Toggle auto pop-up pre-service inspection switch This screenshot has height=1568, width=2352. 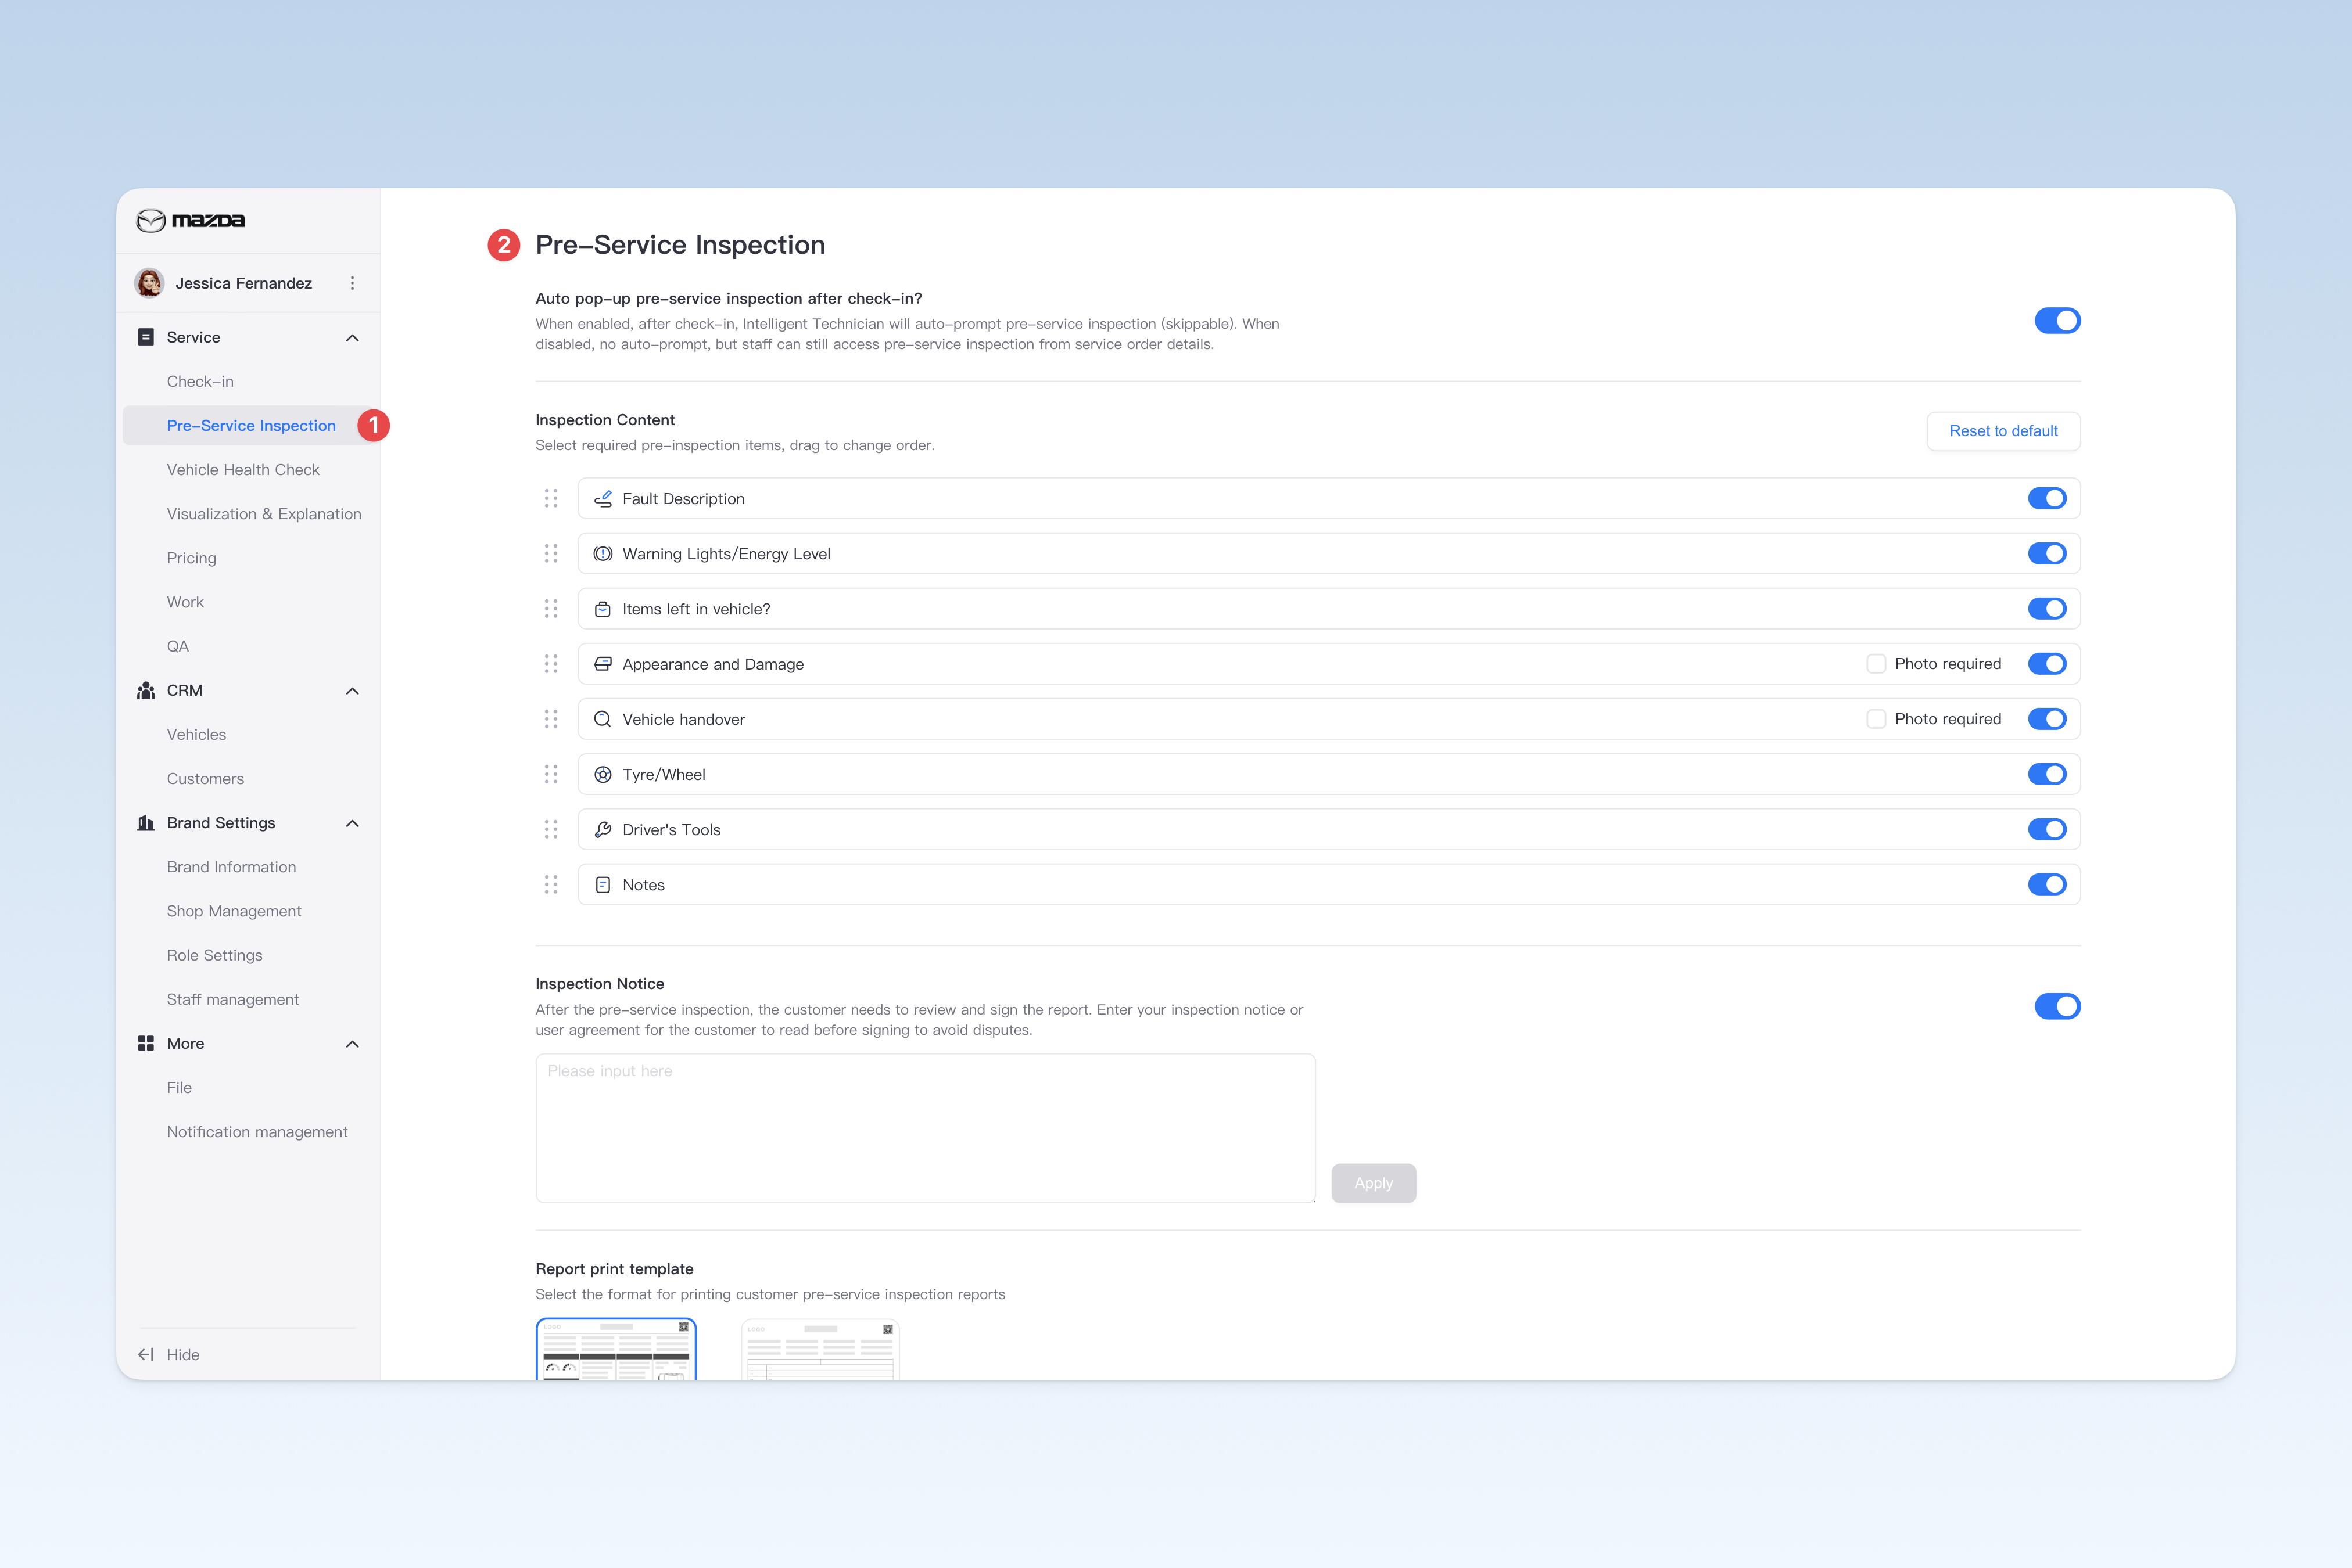pos(2057,321)
